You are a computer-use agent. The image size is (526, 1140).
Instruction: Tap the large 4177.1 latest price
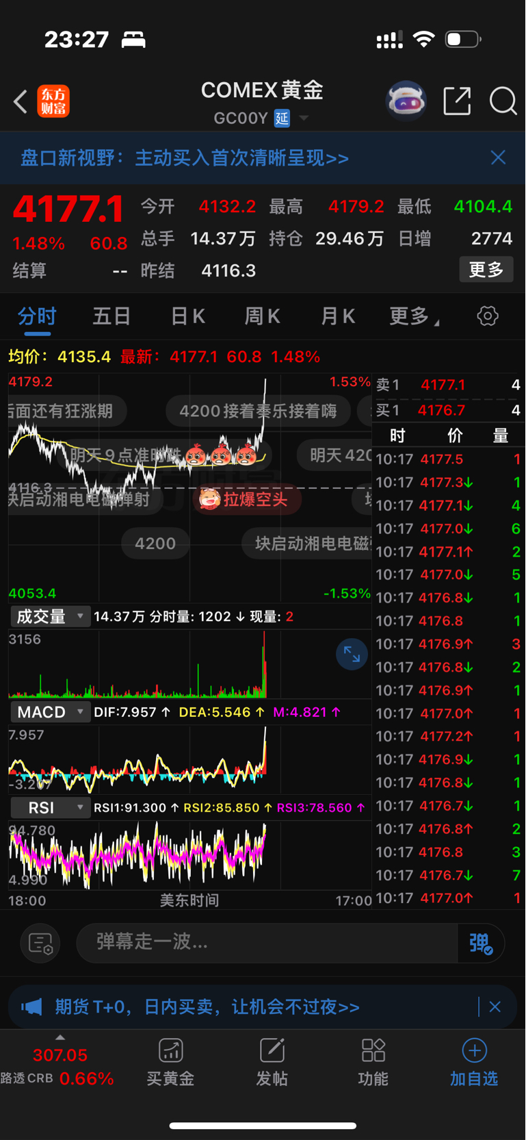(68, 209)
